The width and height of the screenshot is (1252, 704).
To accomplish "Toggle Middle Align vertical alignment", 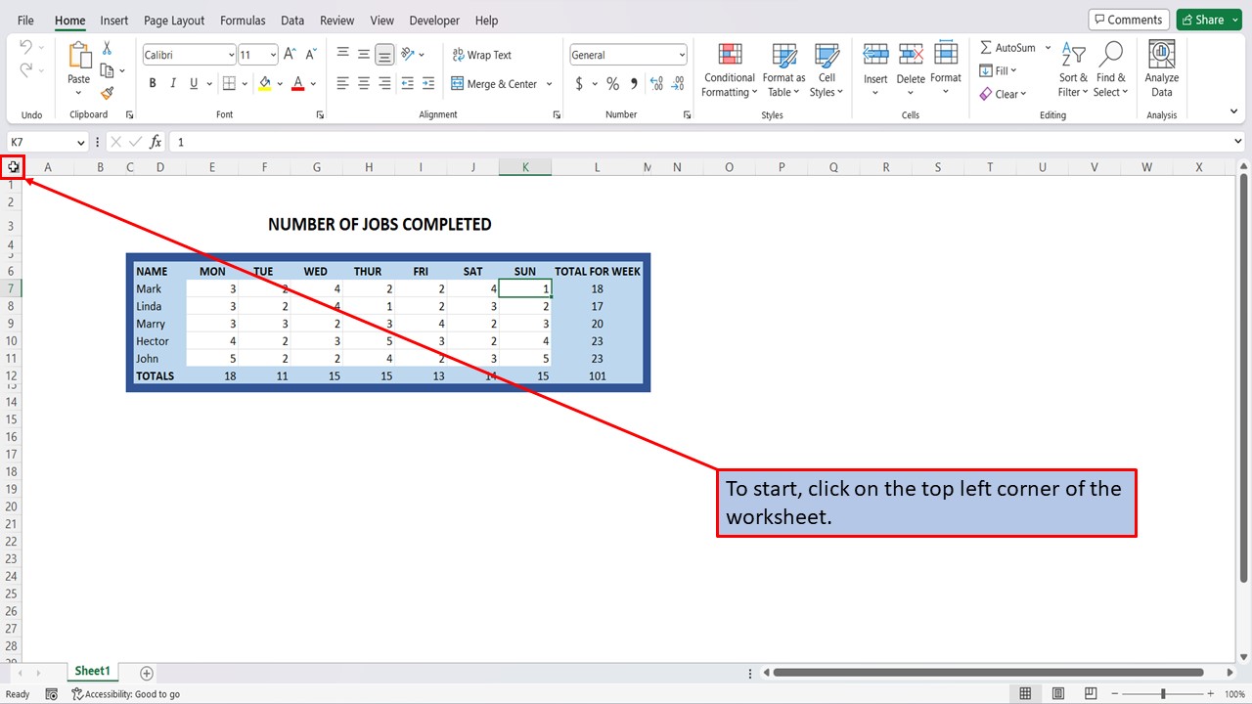I will click(x=364, y=55).
